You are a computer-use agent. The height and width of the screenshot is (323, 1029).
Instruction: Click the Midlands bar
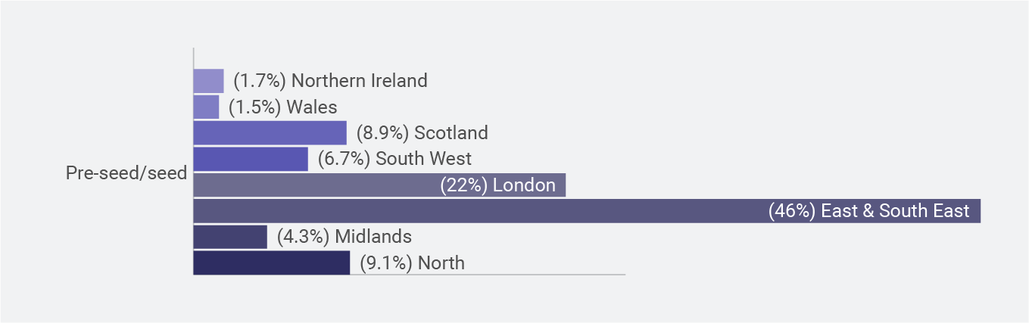[x=230, y=237]
